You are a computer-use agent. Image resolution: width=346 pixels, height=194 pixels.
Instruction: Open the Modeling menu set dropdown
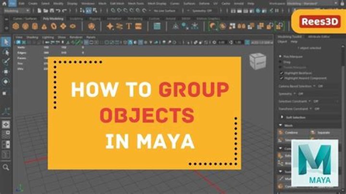17,11
